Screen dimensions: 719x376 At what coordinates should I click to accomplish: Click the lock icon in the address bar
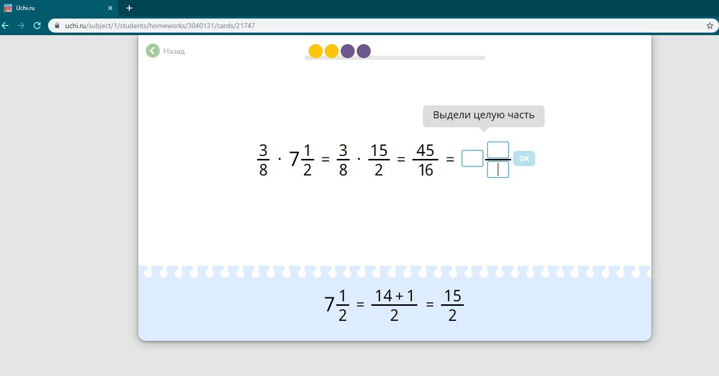coord(57,26)
